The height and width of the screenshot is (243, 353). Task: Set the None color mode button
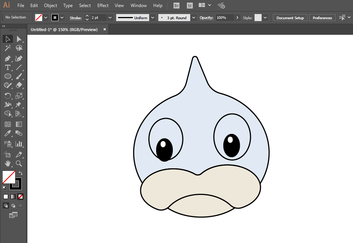[x=21, y=196]
